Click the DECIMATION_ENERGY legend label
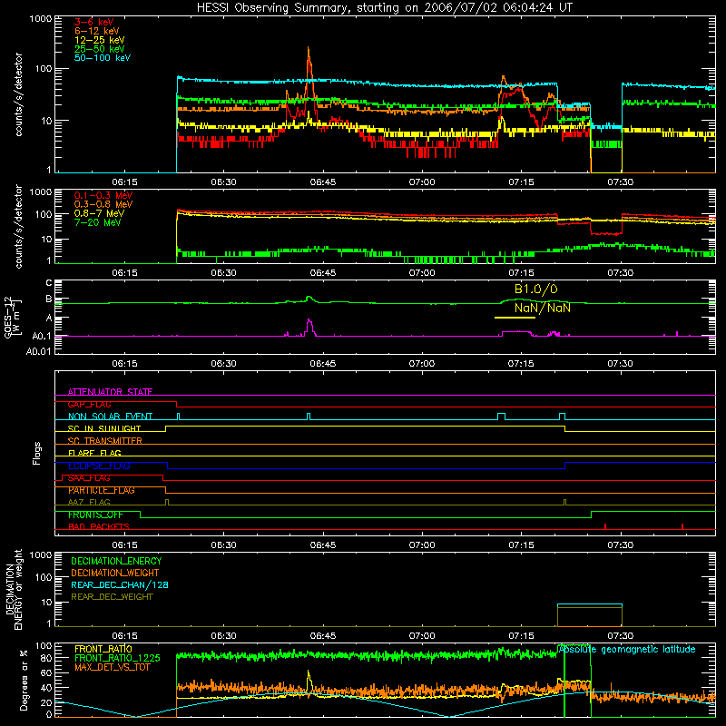726x726 pixels. pyautogui.click(x=116, y=561)
